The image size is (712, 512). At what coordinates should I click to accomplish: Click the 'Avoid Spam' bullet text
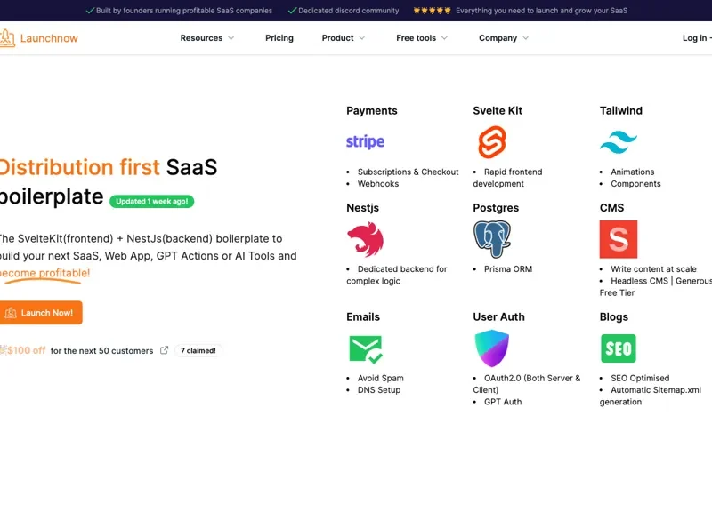pos(380,378)
